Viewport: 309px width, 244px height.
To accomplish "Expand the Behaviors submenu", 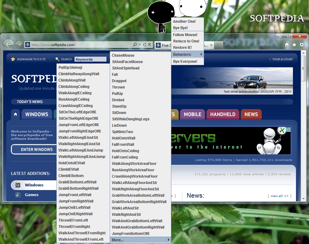I will 187,54.
